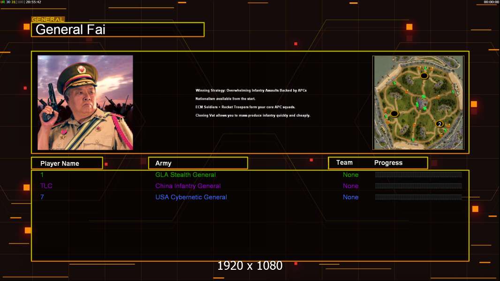Click GLA Stealth General army entry
The width and height of the screenshot is (500, 281).
click(185, 175)
